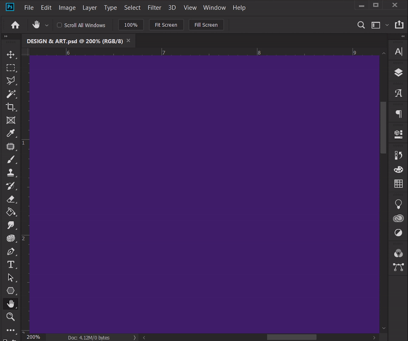This screenshot has height=341, width=408.
Task: Expand the toolbox with double arrows
Action: (x=6, y=36)
